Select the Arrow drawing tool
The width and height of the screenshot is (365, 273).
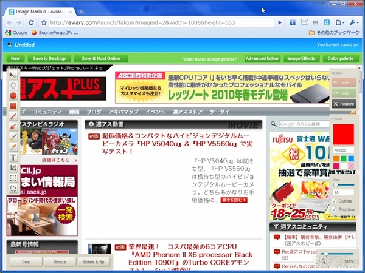coord(13,126)
